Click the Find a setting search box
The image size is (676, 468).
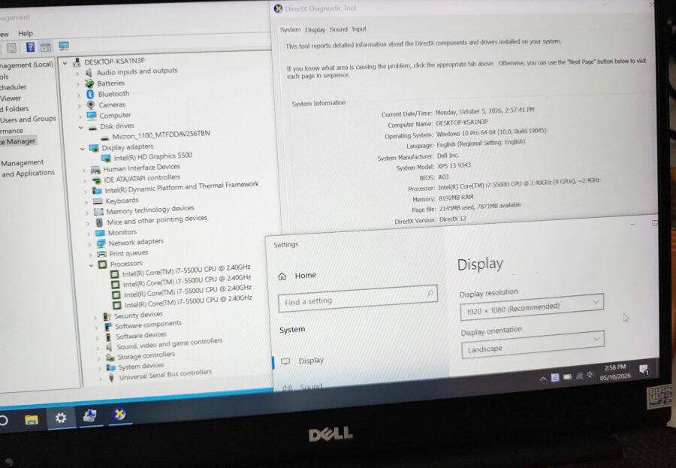358,298
